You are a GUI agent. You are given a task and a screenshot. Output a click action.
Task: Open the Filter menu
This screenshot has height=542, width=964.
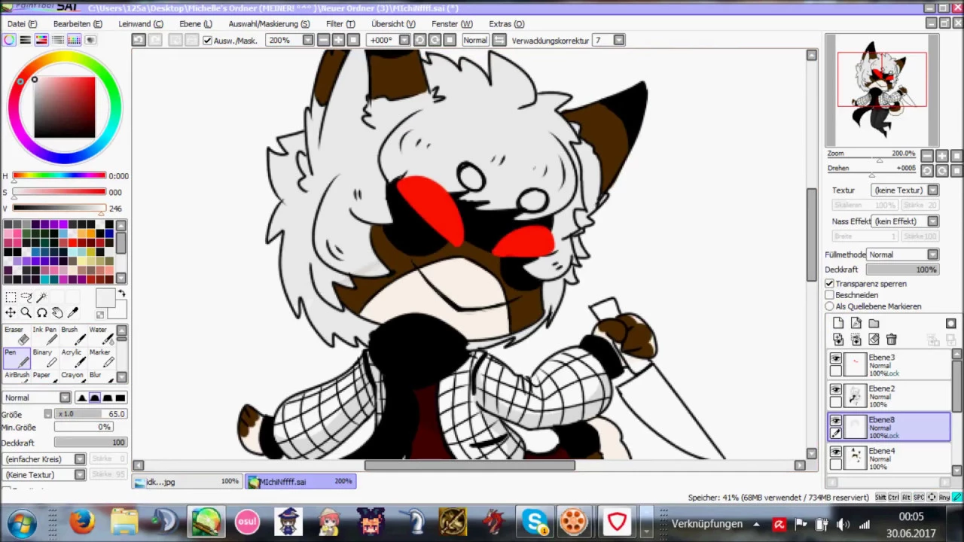coord(340,24)
